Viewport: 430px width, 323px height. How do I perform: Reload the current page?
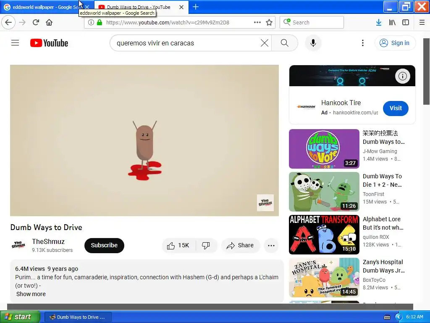point(36,22)
